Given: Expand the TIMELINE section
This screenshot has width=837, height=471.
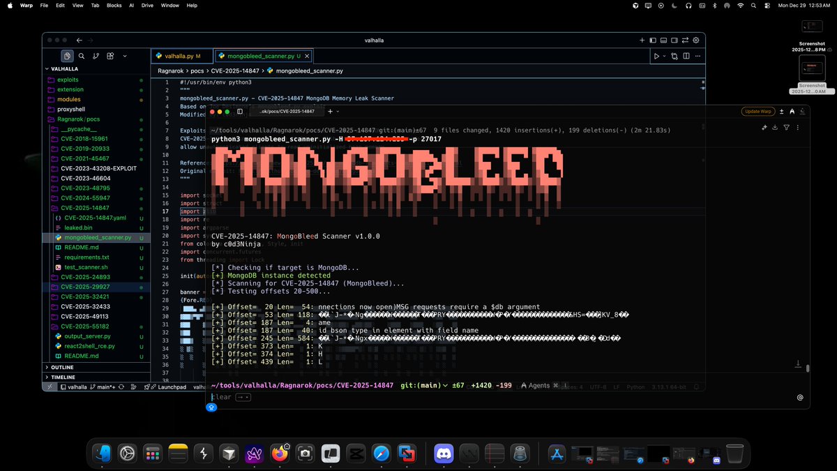Looking at the screenshot, I should (x=96, y=377).
